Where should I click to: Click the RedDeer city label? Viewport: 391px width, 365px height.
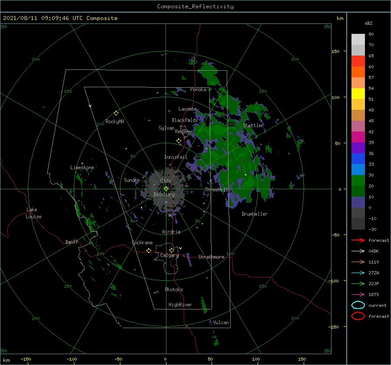184,132
